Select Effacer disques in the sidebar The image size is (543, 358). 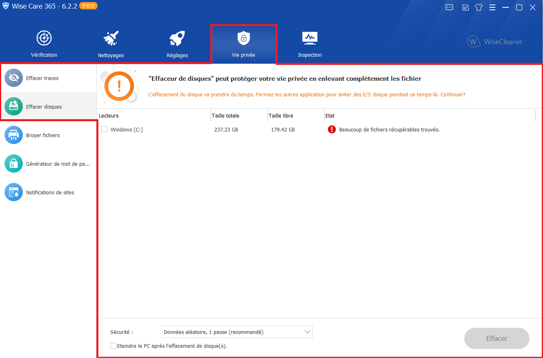click(x=48, y=107)
